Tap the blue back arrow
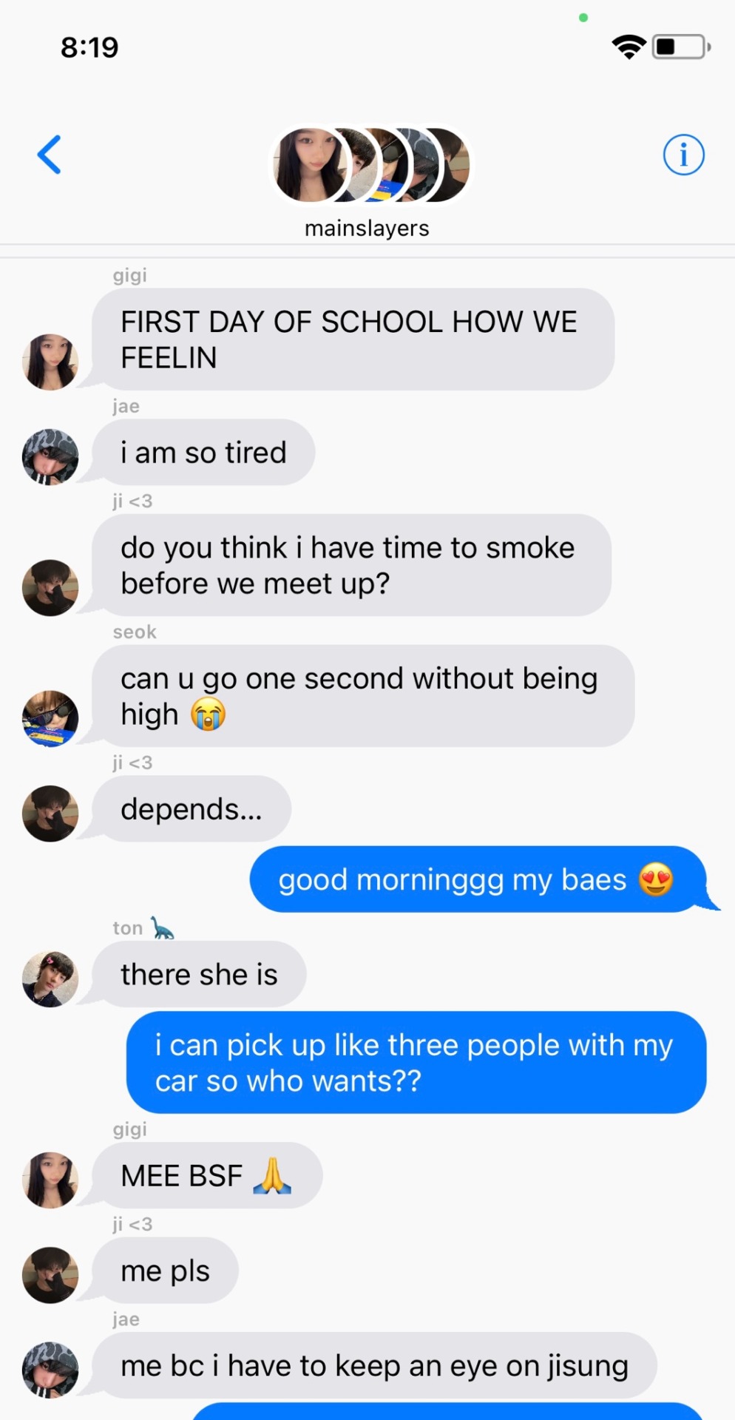735x1420 pixels. tap(50, 155)
